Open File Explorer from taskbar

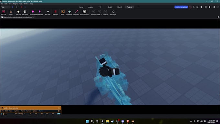pos(107,121)
